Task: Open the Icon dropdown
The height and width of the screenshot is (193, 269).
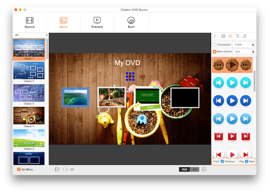Action: click(244, 52)
